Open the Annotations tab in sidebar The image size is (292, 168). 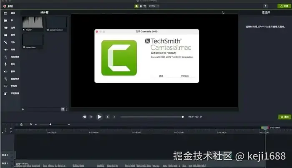(9, 28)
